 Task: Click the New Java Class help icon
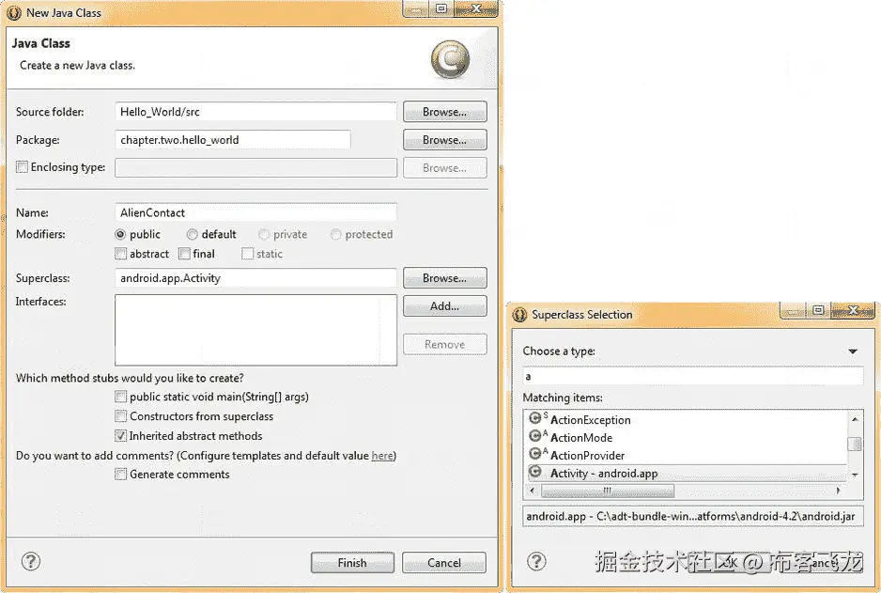pos(31,561)
